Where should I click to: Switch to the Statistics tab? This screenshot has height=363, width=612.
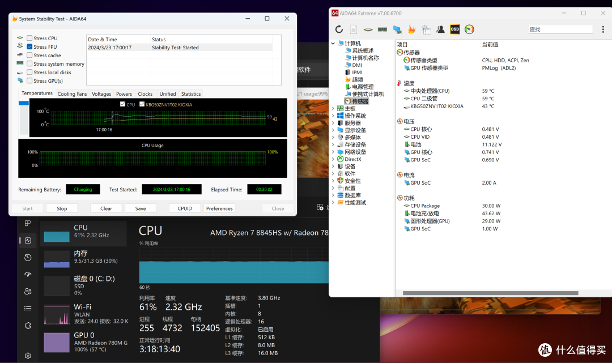[191, 94]
